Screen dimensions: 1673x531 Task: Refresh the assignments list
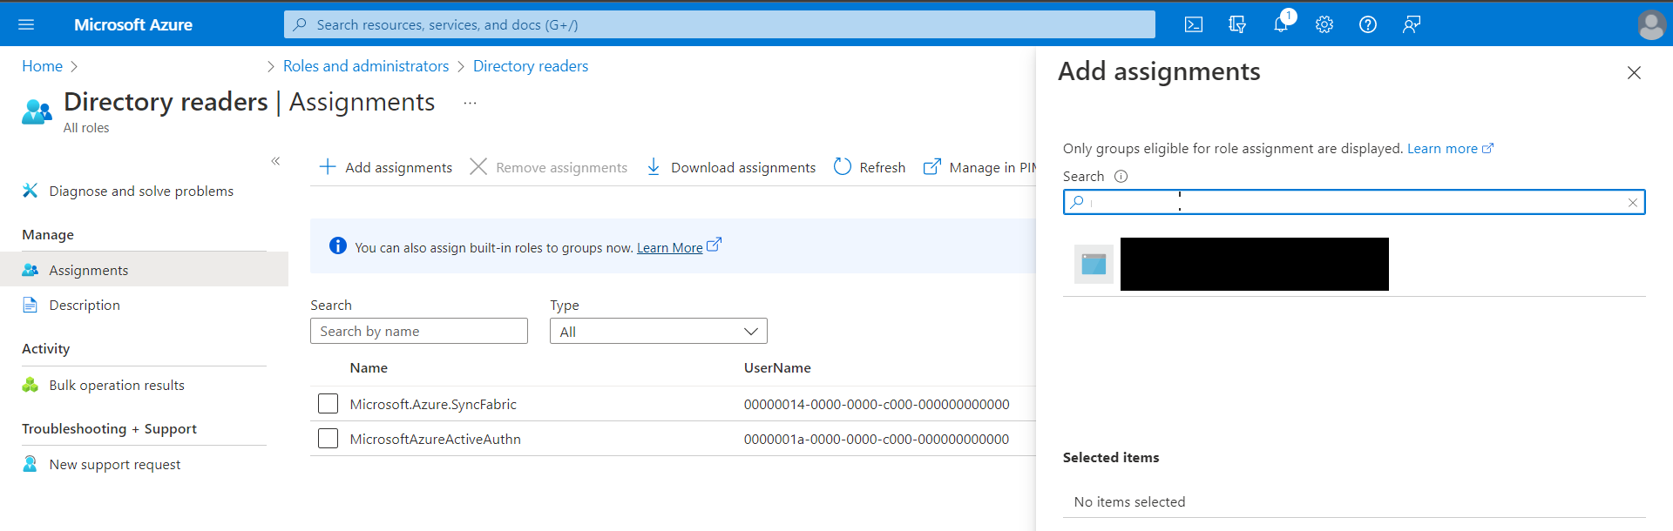(870, 167)
